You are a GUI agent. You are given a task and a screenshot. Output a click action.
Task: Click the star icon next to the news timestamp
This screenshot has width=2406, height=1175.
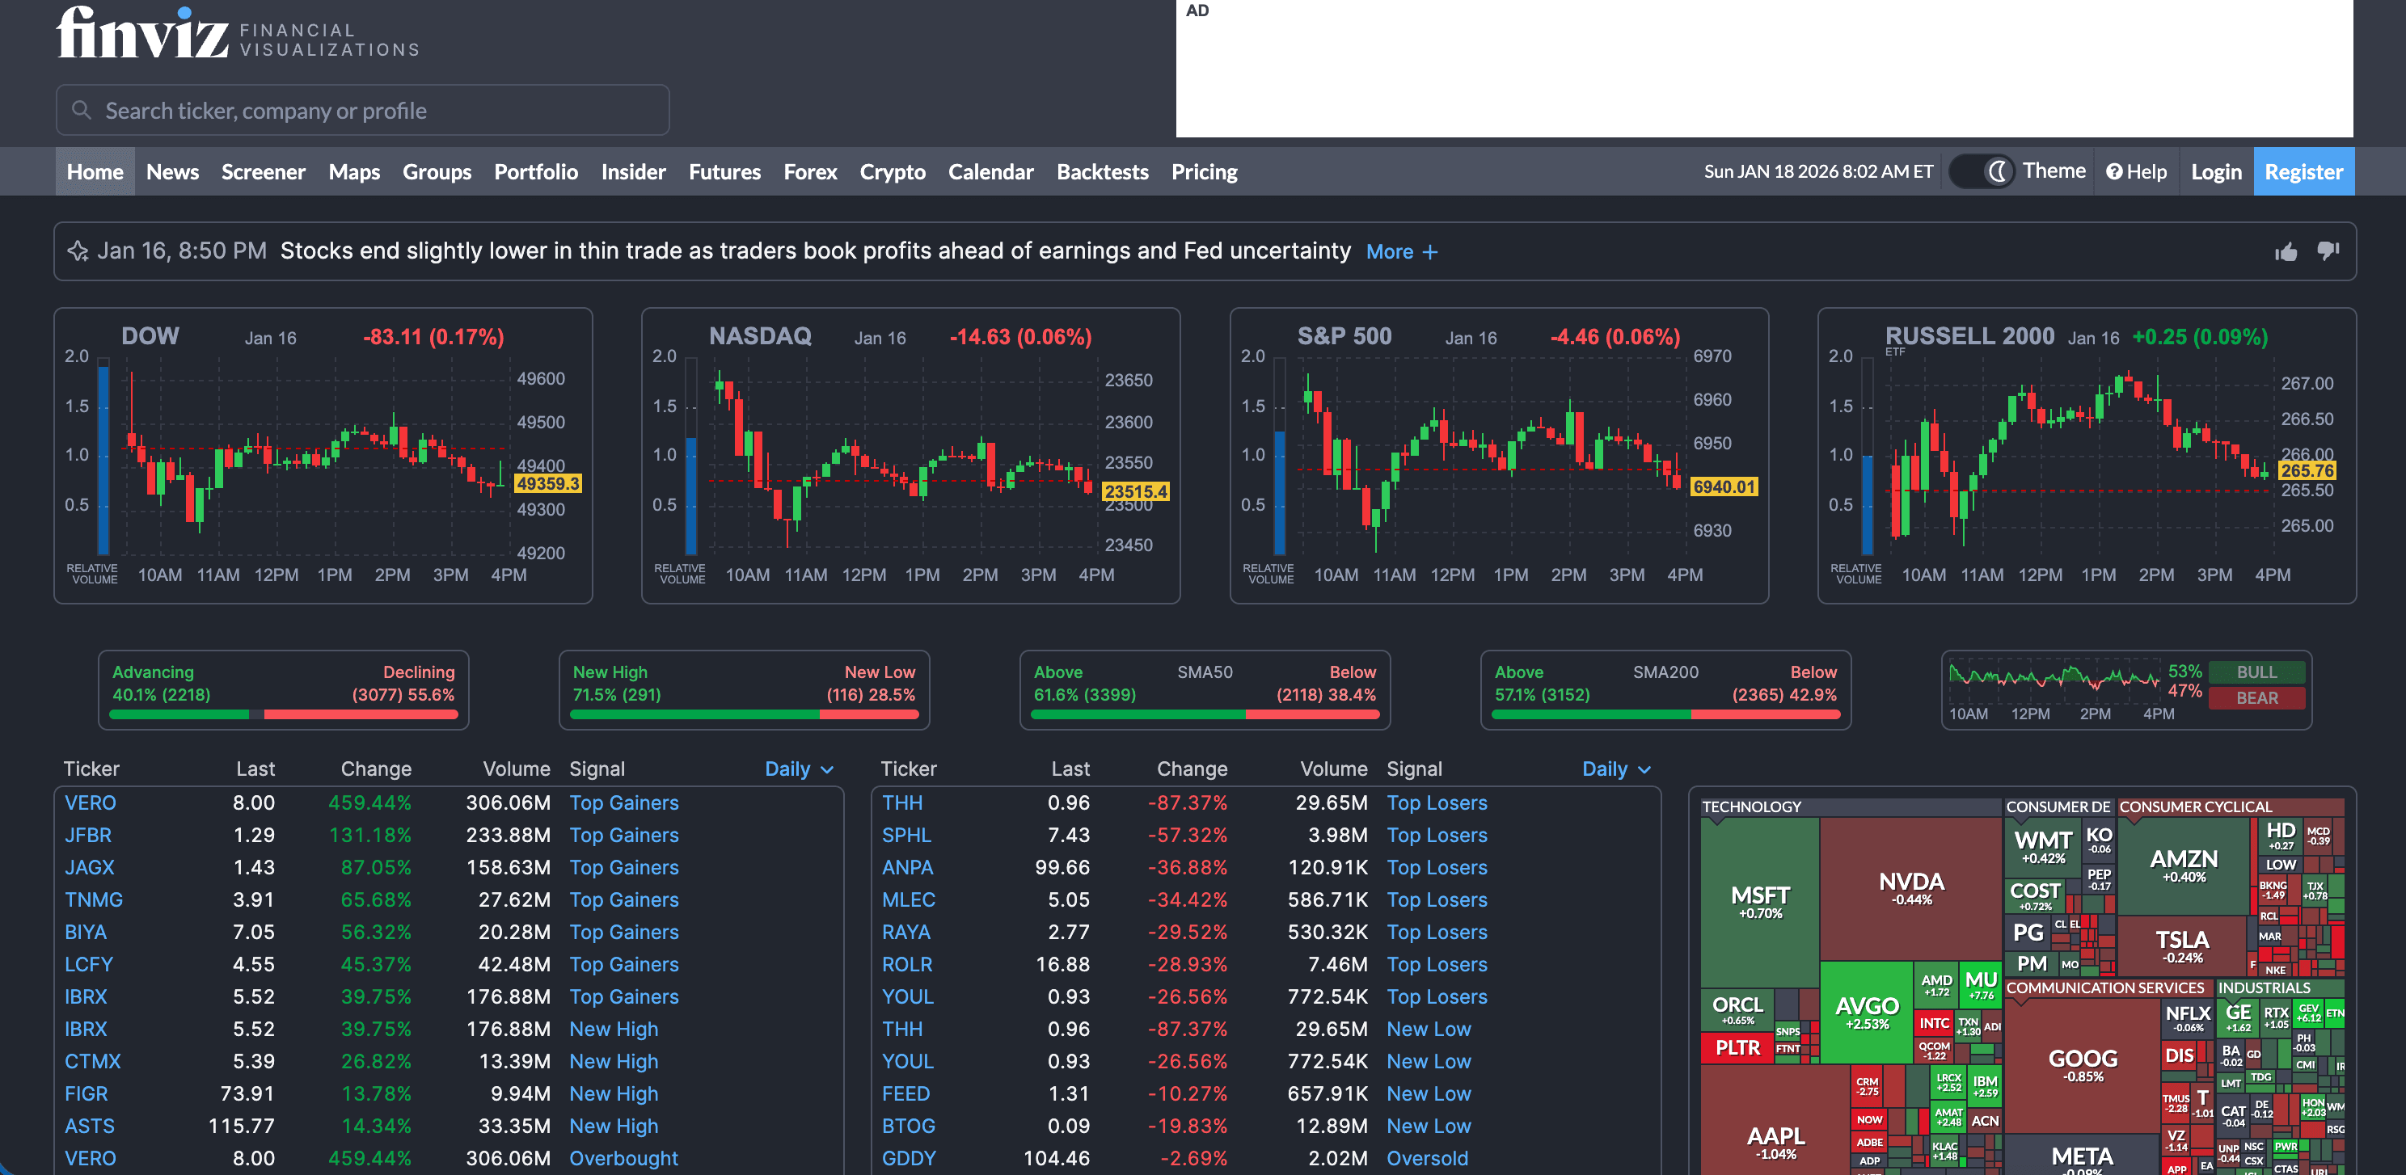78,251
